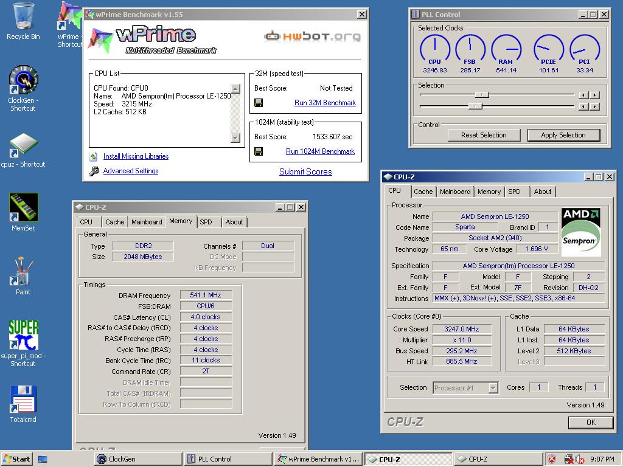This screenshot has width=623, height=467.
Task: Click the 3247.0 MHz Core Speed value
Action: click(462, 329)
